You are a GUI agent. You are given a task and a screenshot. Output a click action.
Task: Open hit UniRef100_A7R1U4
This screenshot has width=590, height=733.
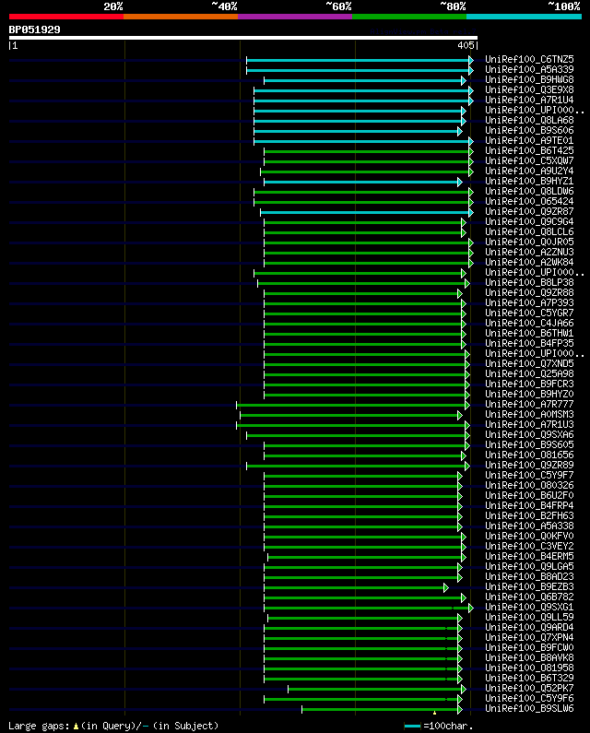[529, 100]
